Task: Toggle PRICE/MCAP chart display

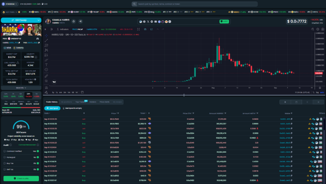Action: [x=78, y=29]
